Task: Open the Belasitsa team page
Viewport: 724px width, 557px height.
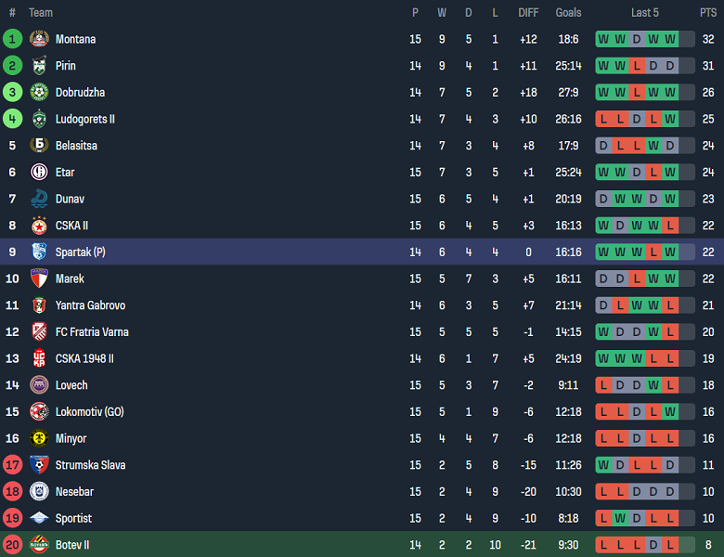Action: click(x=76, y=146)
